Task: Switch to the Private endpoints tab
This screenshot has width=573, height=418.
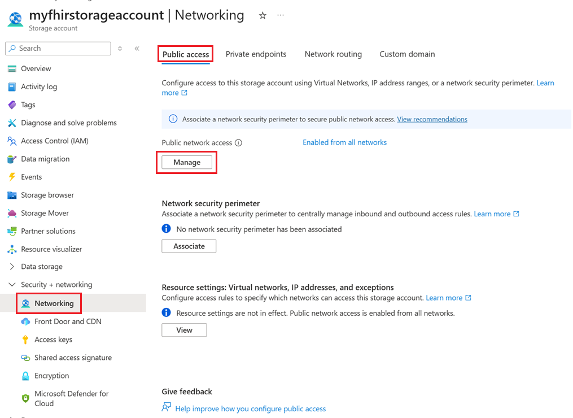Action: pos(256,54)
